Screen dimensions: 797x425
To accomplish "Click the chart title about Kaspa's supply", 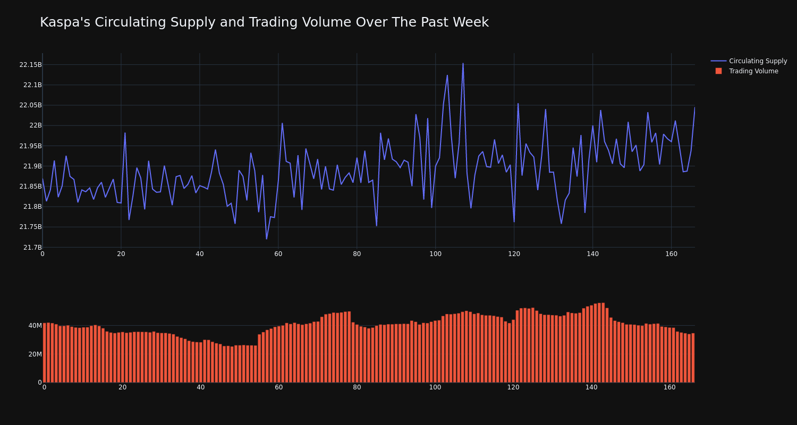I will tap(264, 22).
